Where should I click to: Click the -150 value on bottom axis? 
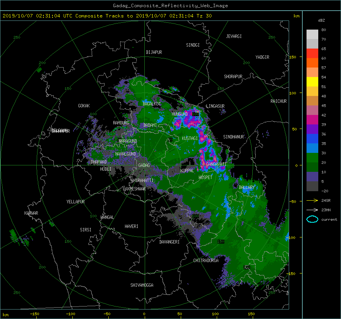coord(34,314)
